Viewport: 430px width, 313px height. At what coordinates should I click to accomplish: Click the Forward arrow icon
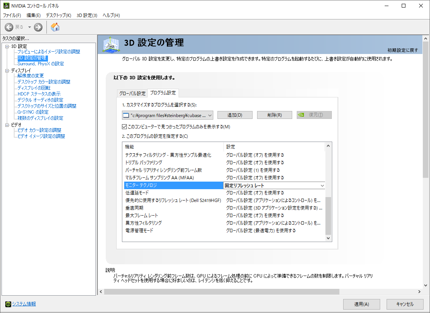[38, 27]
